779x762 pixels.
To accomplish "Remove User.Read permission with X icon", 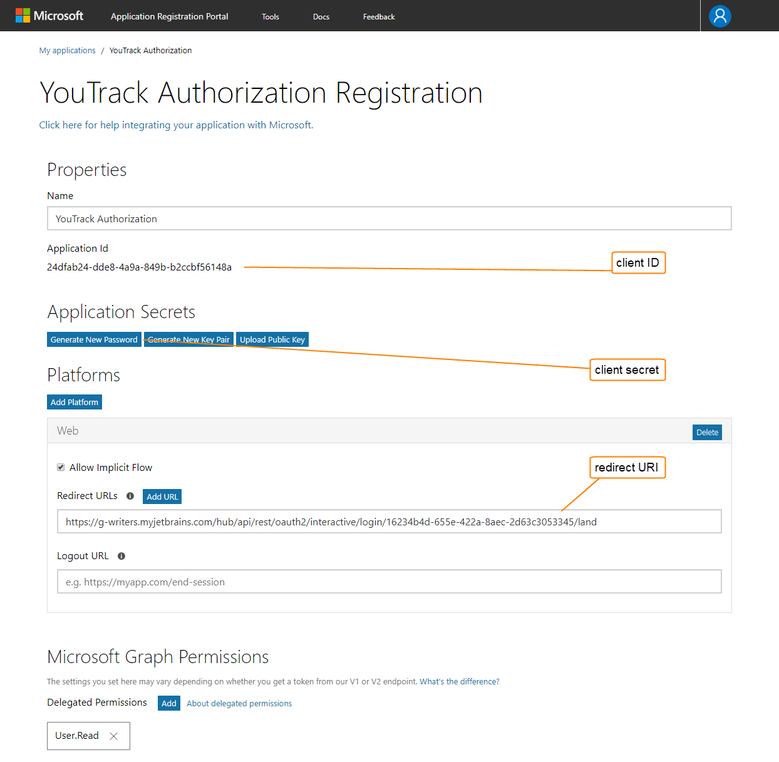I will pyautogui.click(x=114, y=736).
